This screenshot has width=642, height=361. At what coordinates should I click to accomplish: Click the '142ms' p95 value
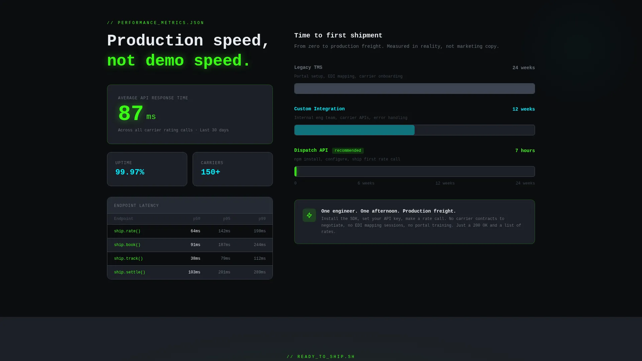click(x=224, y=231)
